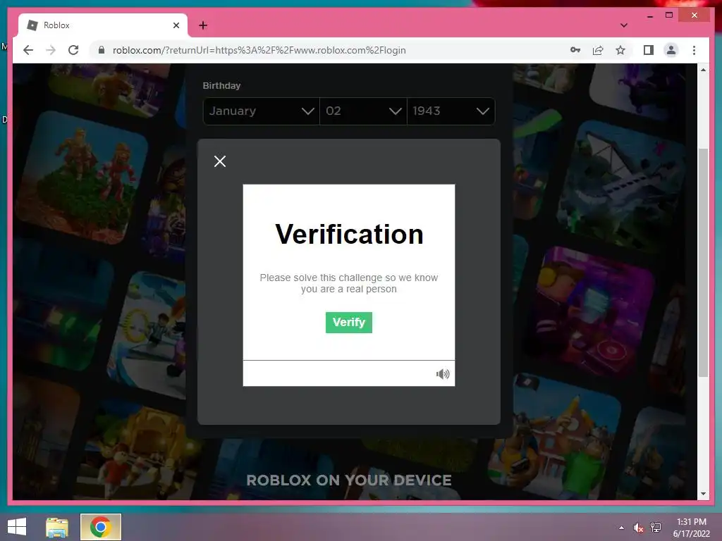Open the Windows Start menu
The height and width of the screenshot is (541, 722).
pos(17,527)
